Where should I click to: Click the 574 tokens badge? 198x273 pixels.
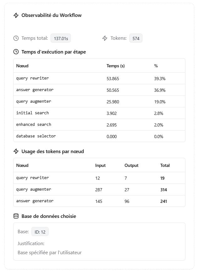click(x=136, y=38)
